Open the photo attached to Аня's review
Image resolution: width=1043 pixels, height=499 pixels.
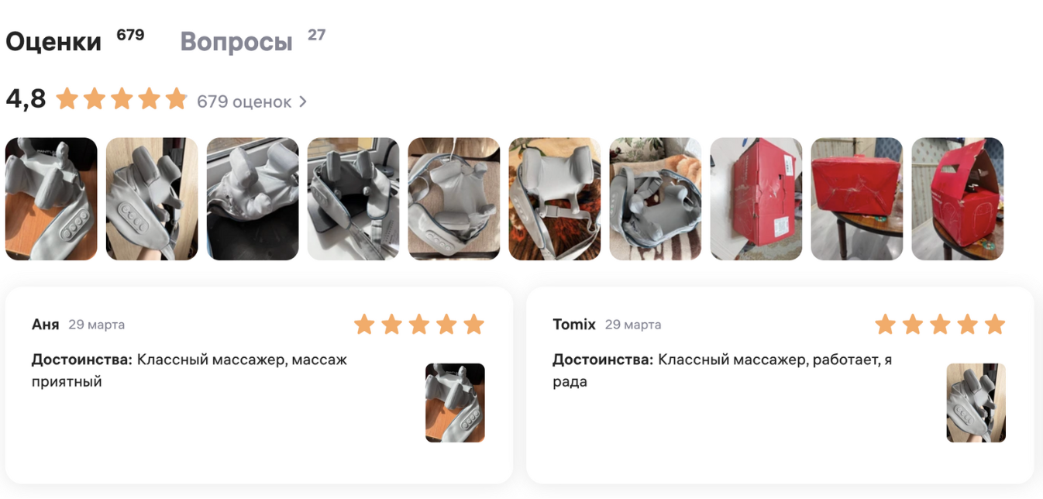point(455,403)
